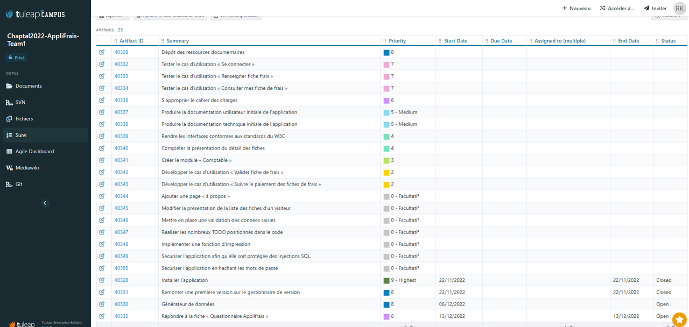Viewport: 689px width, 327px height.
Task: Edit artifact 40344 via pencil icon
Action: 102,196
